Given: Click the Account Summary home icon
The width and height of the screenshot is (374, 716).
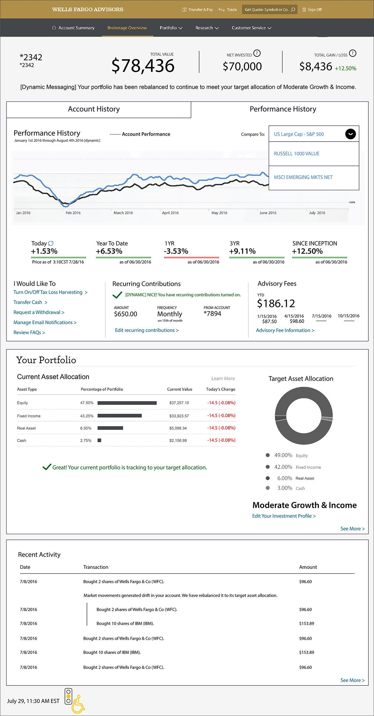Looking at the screenshot, I should pyautogui.click(x=54, y=28).
